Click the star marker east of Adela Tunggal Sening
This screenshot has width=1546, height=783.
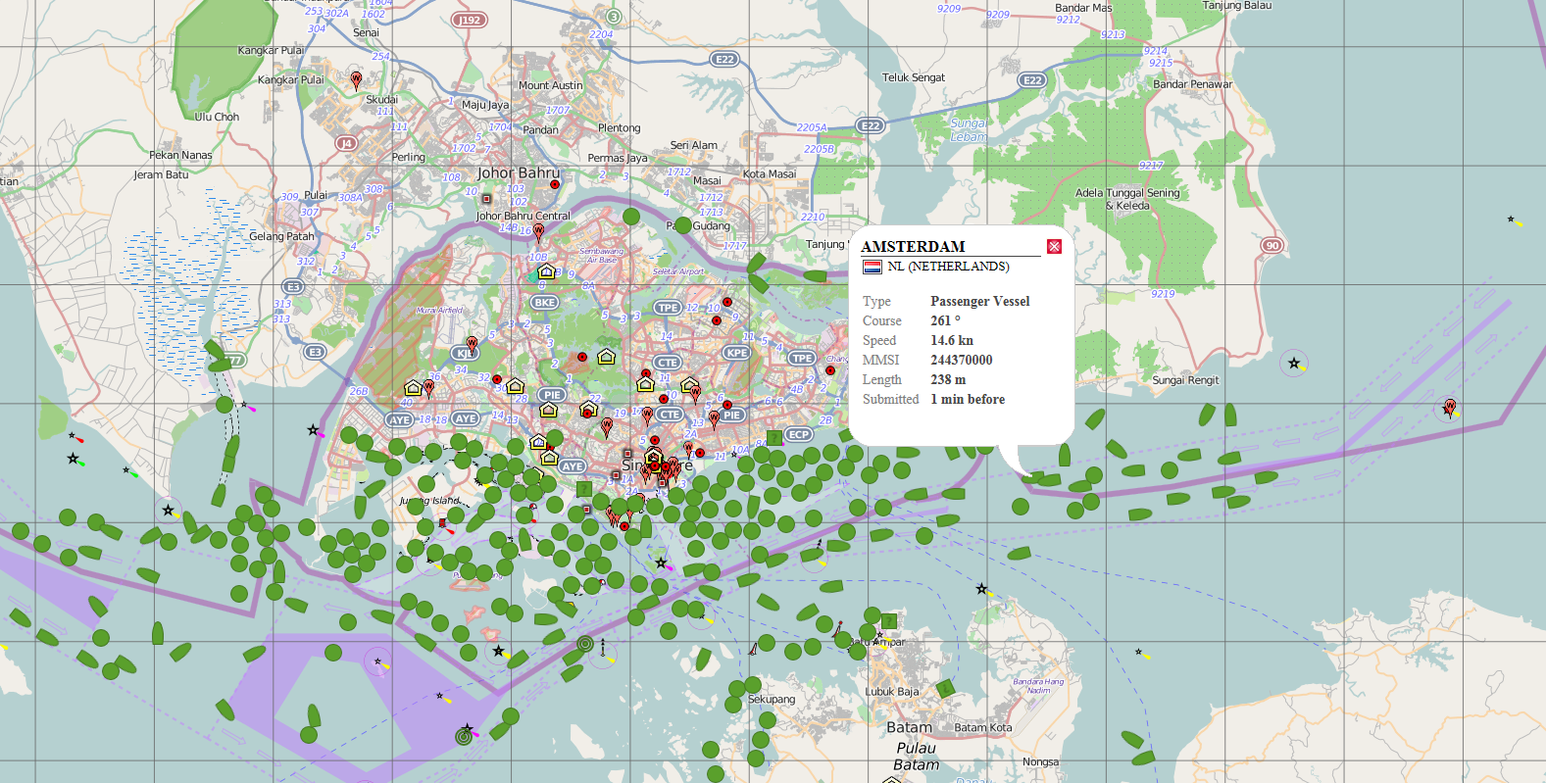pyautogui.click(x=1511, y=220)
